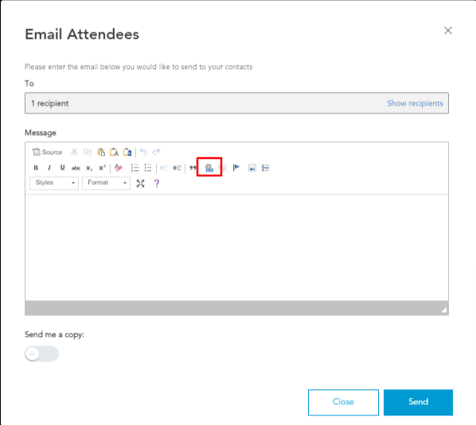Open the Styles dropdown
Viewport: 476px width, 425px height.
pos(54,183)
